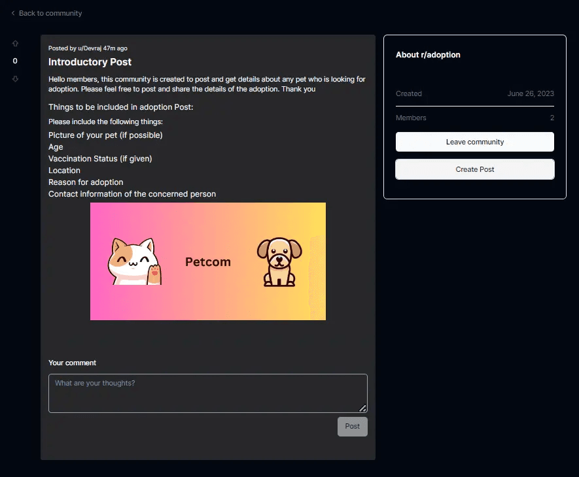579x477 pixels.
Task: Select the About r/adoption heading
Action: [x=428, y=55]
